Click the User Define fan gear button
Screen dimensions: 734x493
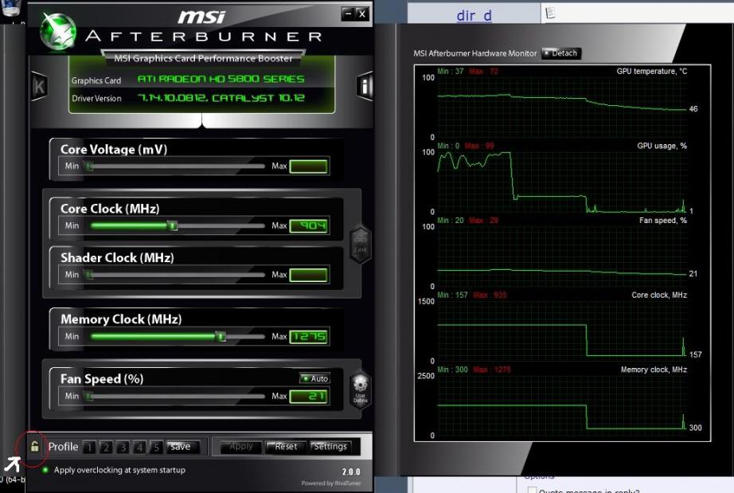[360, 390]
